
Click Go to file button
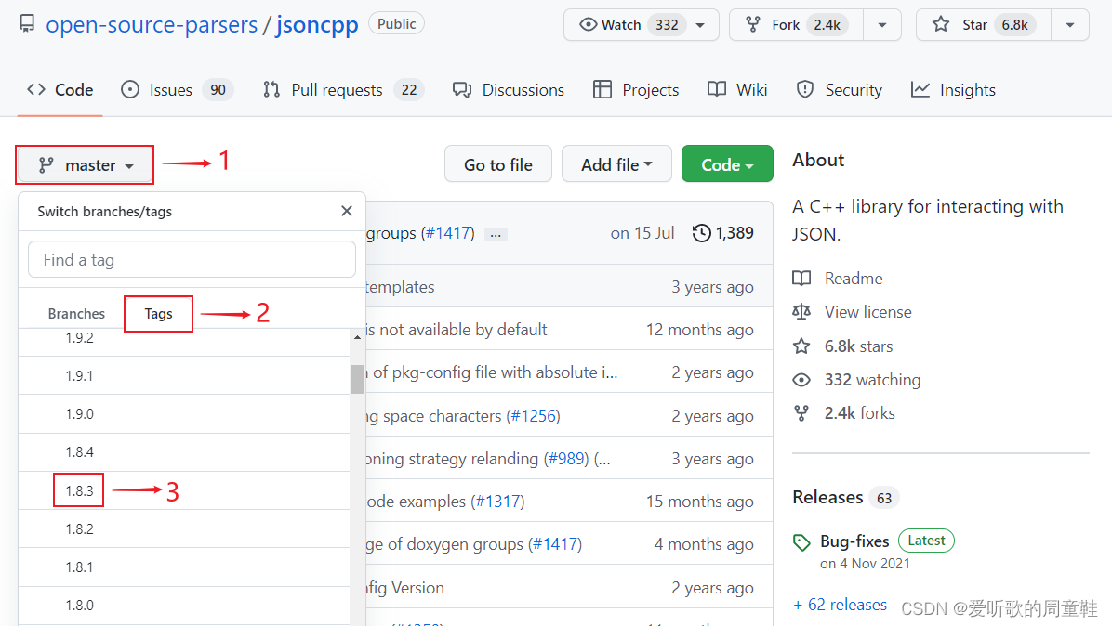[x=497, y=164]
